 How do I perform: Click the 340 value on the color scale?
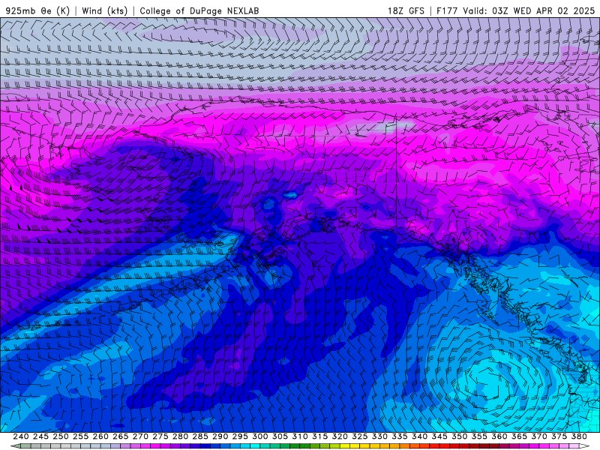click(x=419, y=436)
